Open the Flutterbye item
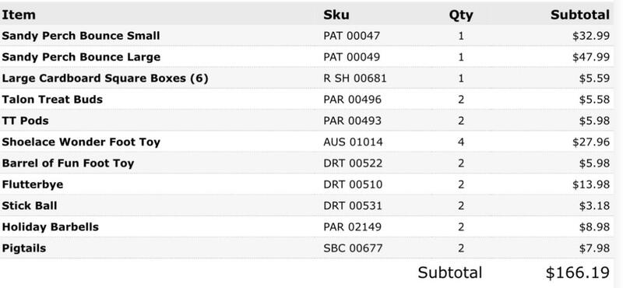 pyautogui.click(x=32, y=184)
